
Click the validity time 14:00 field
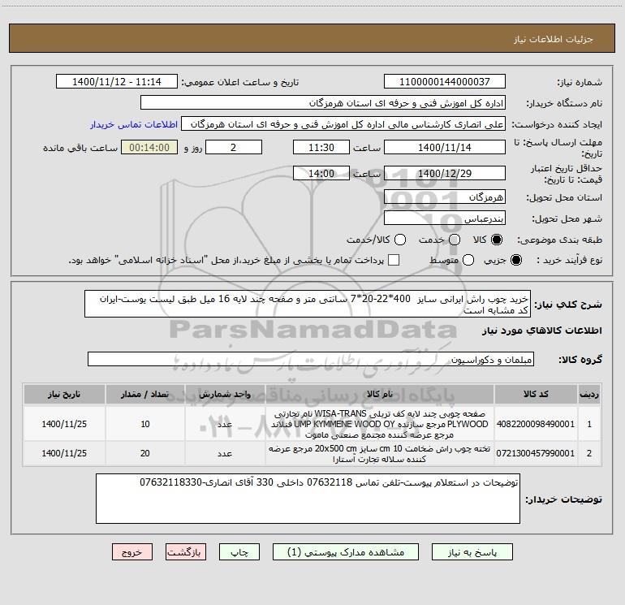point(321,174)
